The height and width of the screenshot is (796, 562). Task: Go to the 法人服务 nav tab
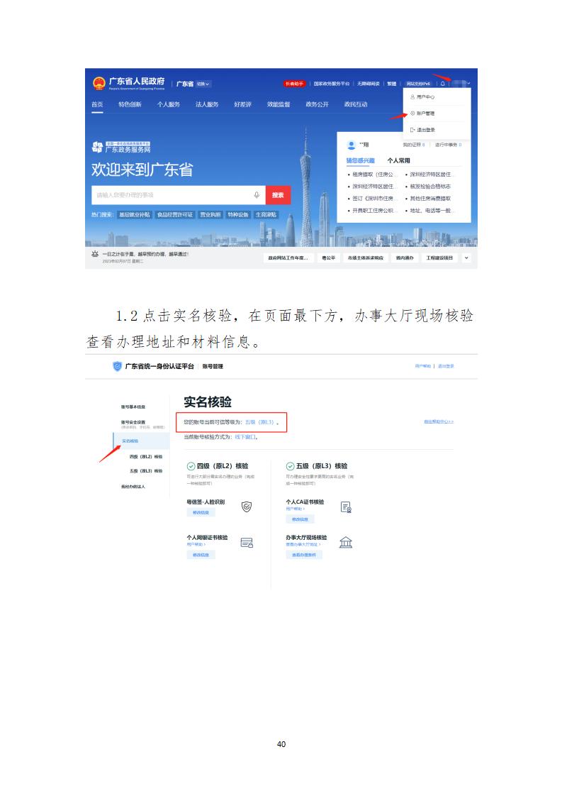tap(207, 104)
